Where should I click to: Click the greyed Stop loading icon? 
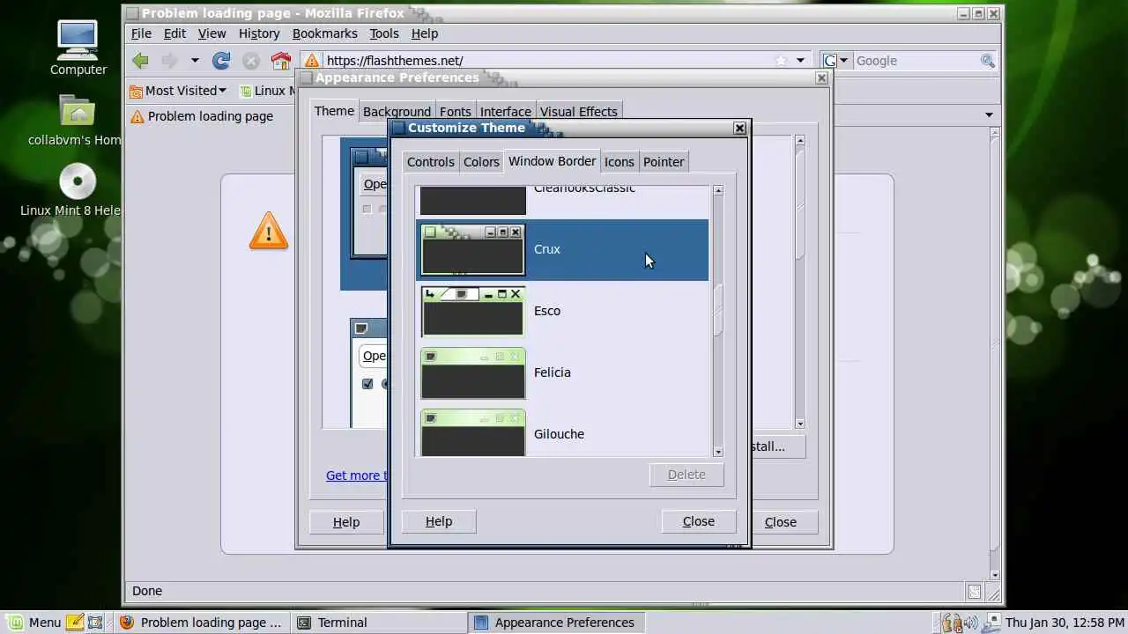pyautogui.click(x=251, y=61)
